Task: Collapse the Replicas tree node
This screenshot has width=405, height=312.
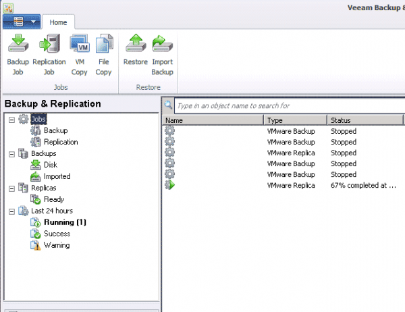Action: pyautogui.click(x=11, y=188)
